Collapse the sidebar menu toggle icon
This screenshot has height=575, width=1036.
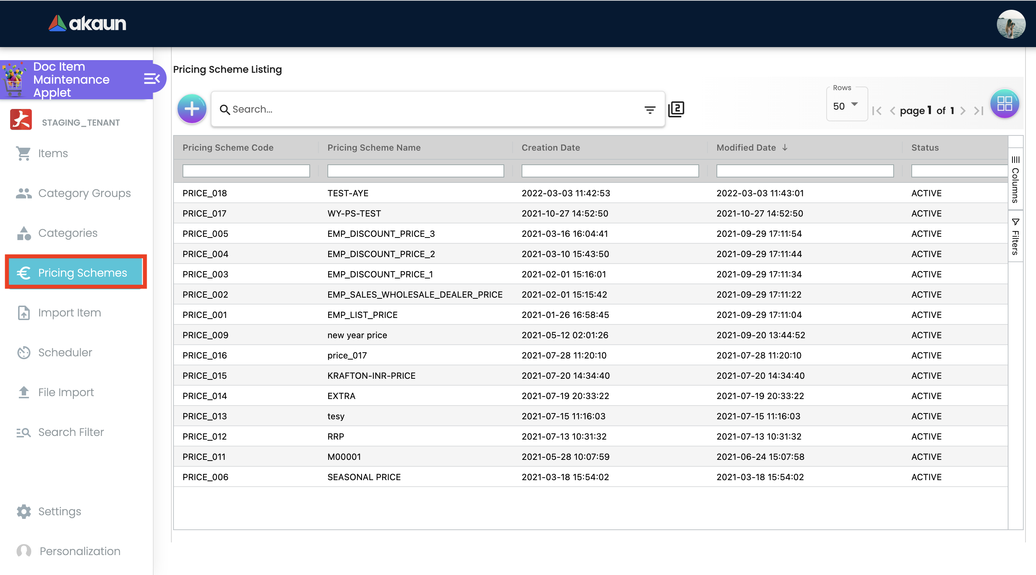152,79
